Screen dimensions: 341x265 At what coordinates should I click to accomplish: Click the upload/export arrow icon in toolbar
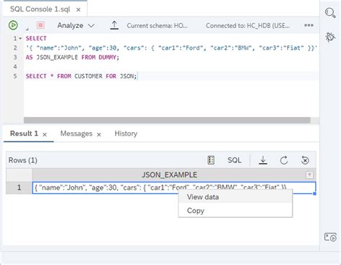pos(114,25)
